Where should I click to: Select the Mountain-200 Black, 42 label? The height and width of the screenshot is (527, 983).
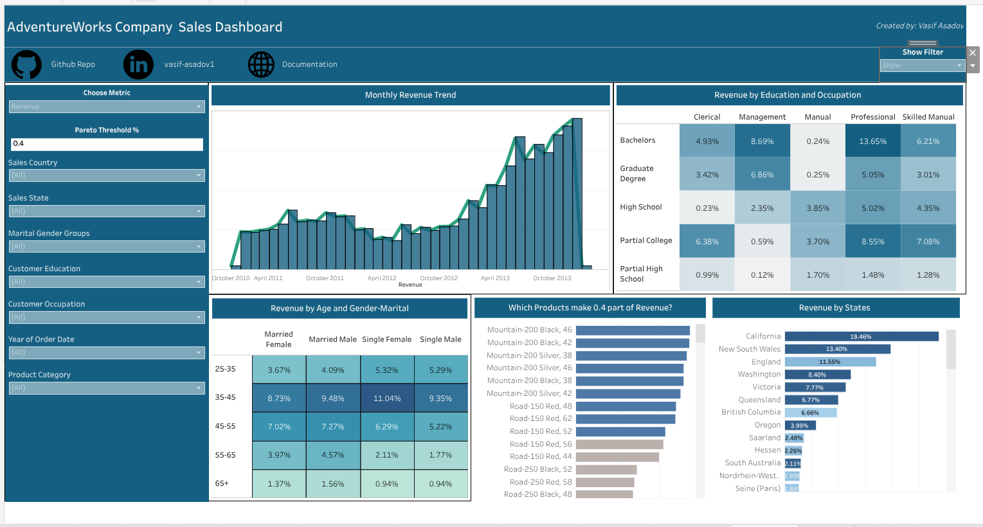(x=529, y=343)
